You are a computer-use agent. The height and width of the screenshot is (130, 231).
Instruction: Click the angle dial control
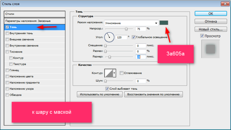click(109, 37)
